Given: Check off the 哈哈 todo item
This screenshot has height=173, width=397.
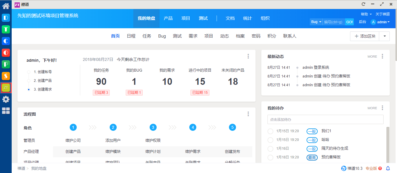Looking at the screenshot, I should click(x=270, y=140).
